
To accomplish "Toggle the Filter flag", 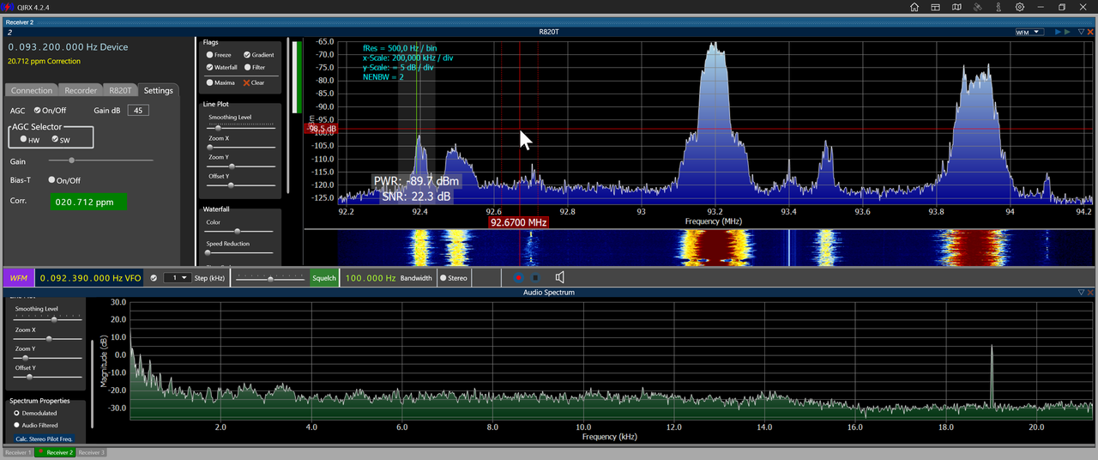I will (247, 67).
